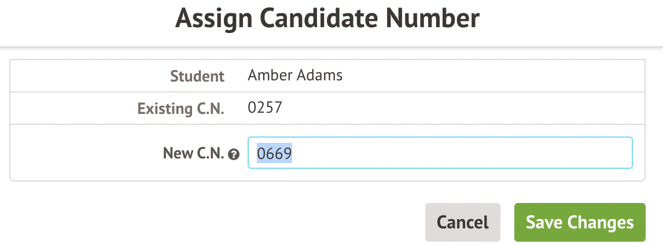Click the New C.N. label text
The width and height of the screenshot is (663, 244).
193,154
